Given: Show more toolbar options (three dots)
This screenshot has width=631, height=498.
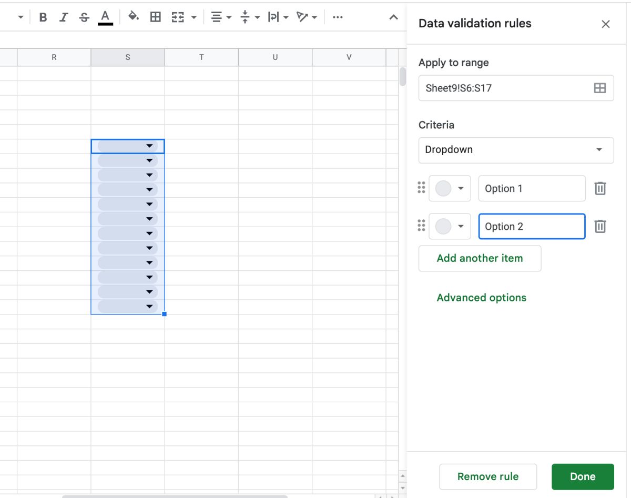Looking at the screenshot, I should click(338, 17).
